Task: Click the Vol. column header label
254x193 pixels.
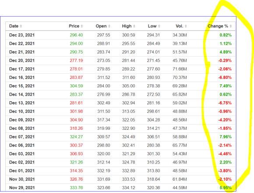Action: (180, 26)
